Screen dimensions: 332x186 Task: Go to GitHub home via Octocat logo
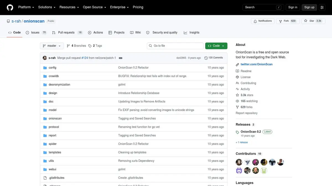(x=10, y=7)
